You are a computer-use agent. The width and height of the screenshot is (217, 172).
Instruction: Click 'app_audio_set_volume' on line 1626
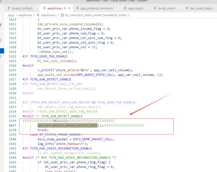click(x=56, y=75)
